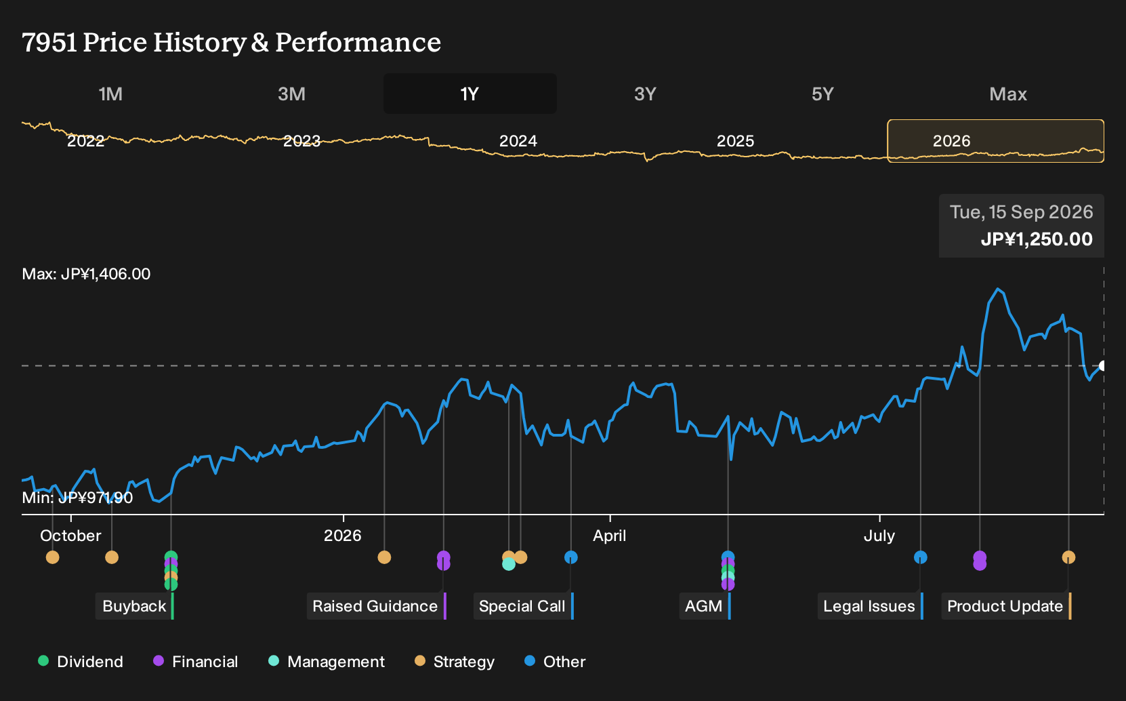Image resolution: width=1126 pixels, height=701 pixels.
Task: Select the 1Y time range tab
Action: [x=470, y=94]
